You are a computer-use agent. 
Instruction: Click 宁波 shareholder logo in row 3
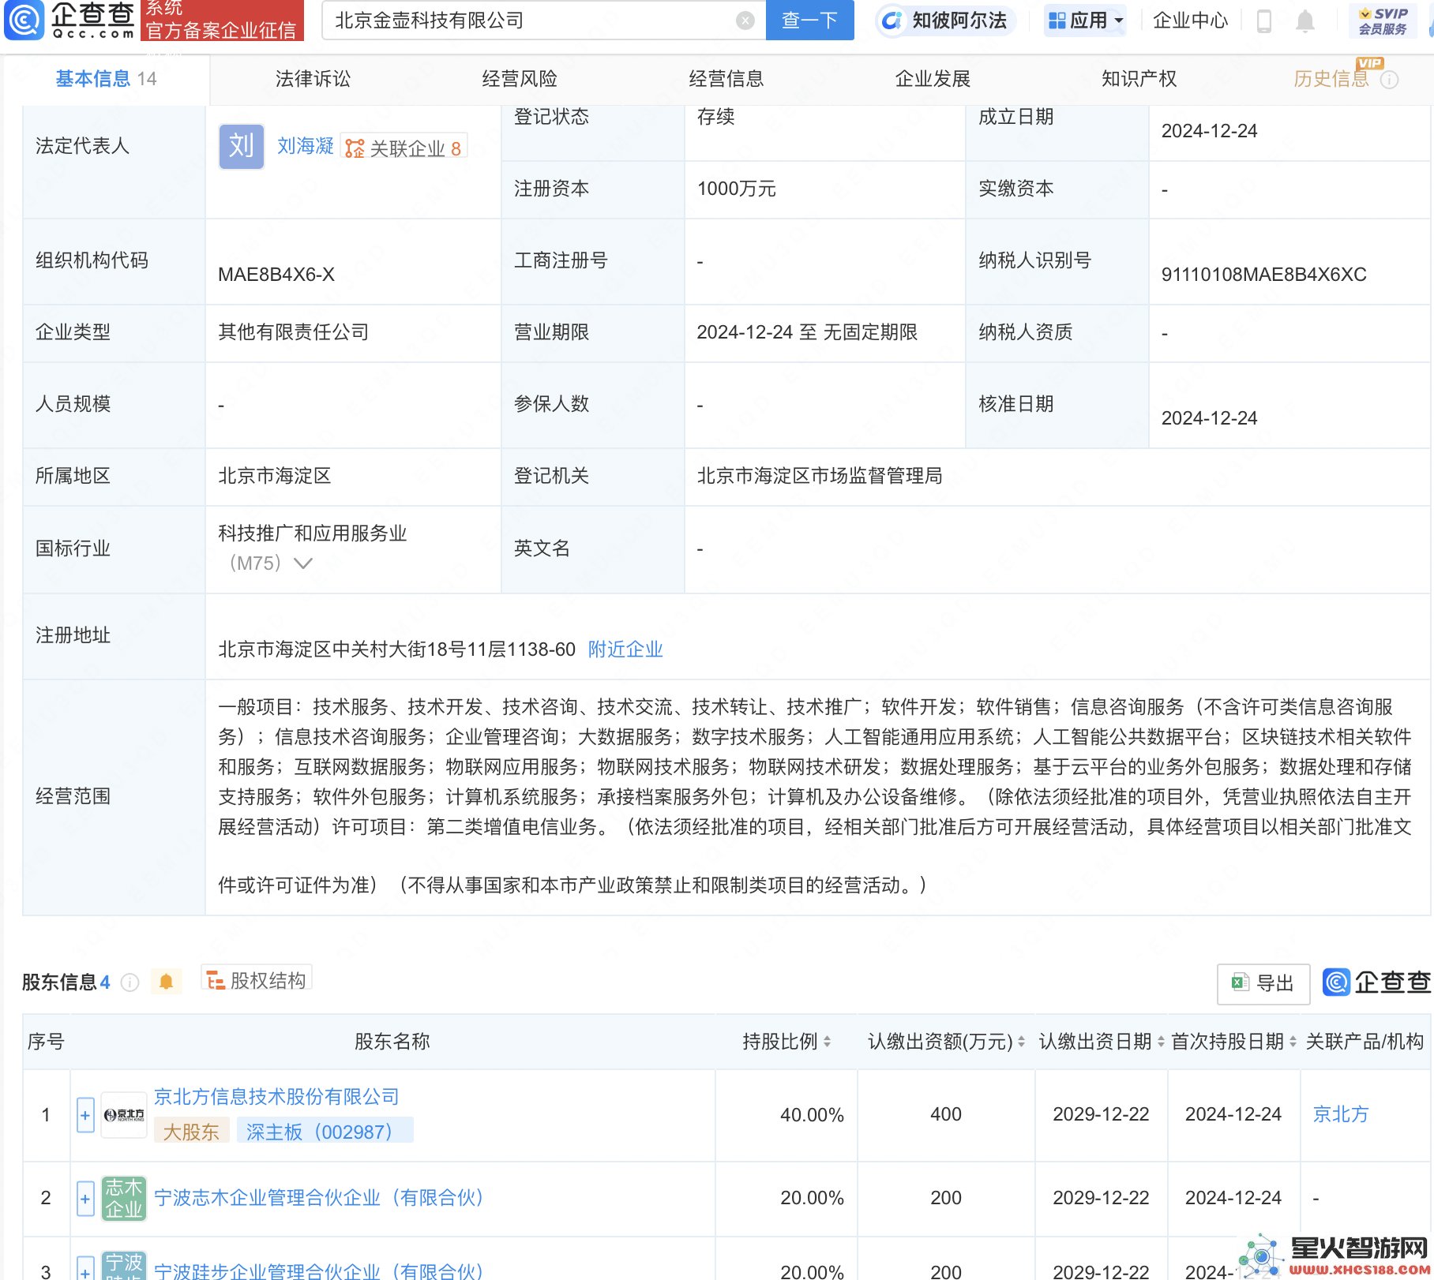pyautogui.click(x=124, y=1267)
